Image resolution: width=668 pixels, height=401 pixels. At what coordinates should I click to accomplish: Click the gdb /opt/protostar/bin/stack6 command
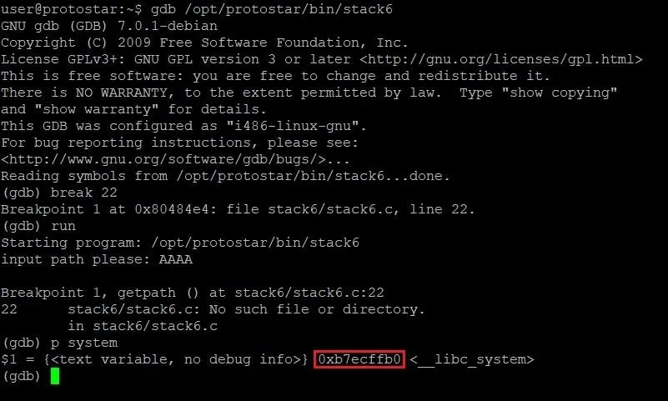271,9
